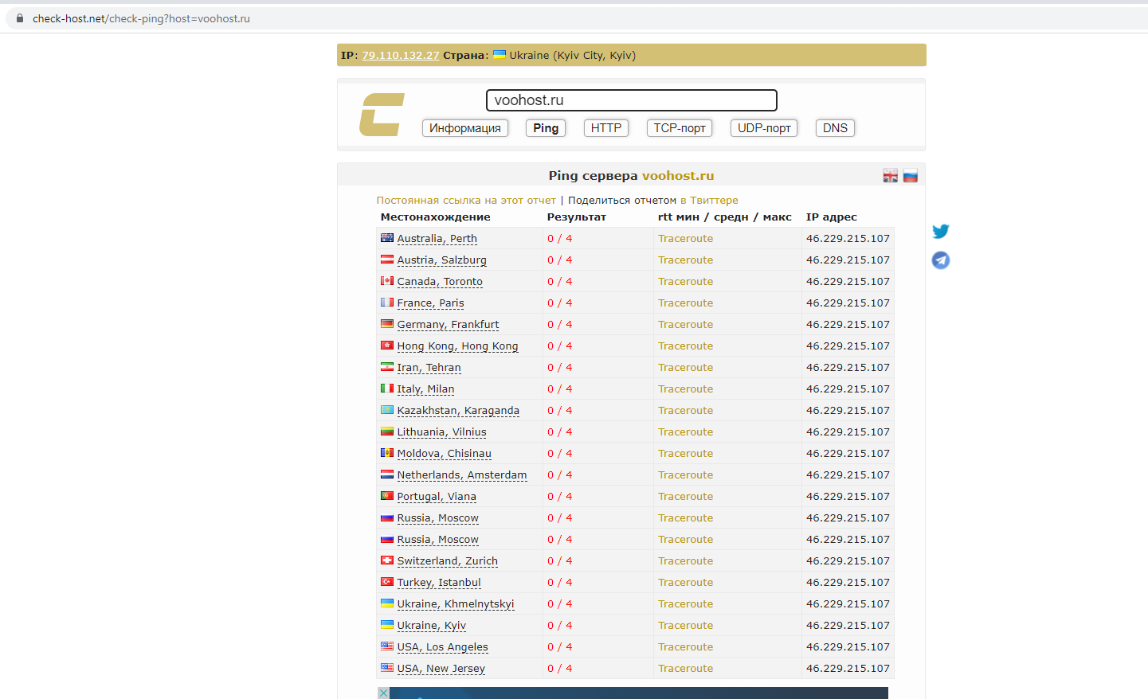Screen dimensions: 1148x699
Task: Click the check-host gold logo icon
Action: 382,115
